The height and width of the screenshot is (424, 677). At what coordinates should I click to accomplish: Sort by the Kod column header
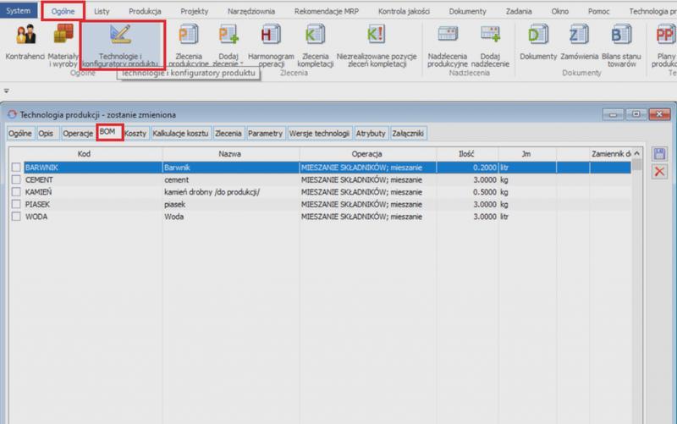[x=84, y=154]
